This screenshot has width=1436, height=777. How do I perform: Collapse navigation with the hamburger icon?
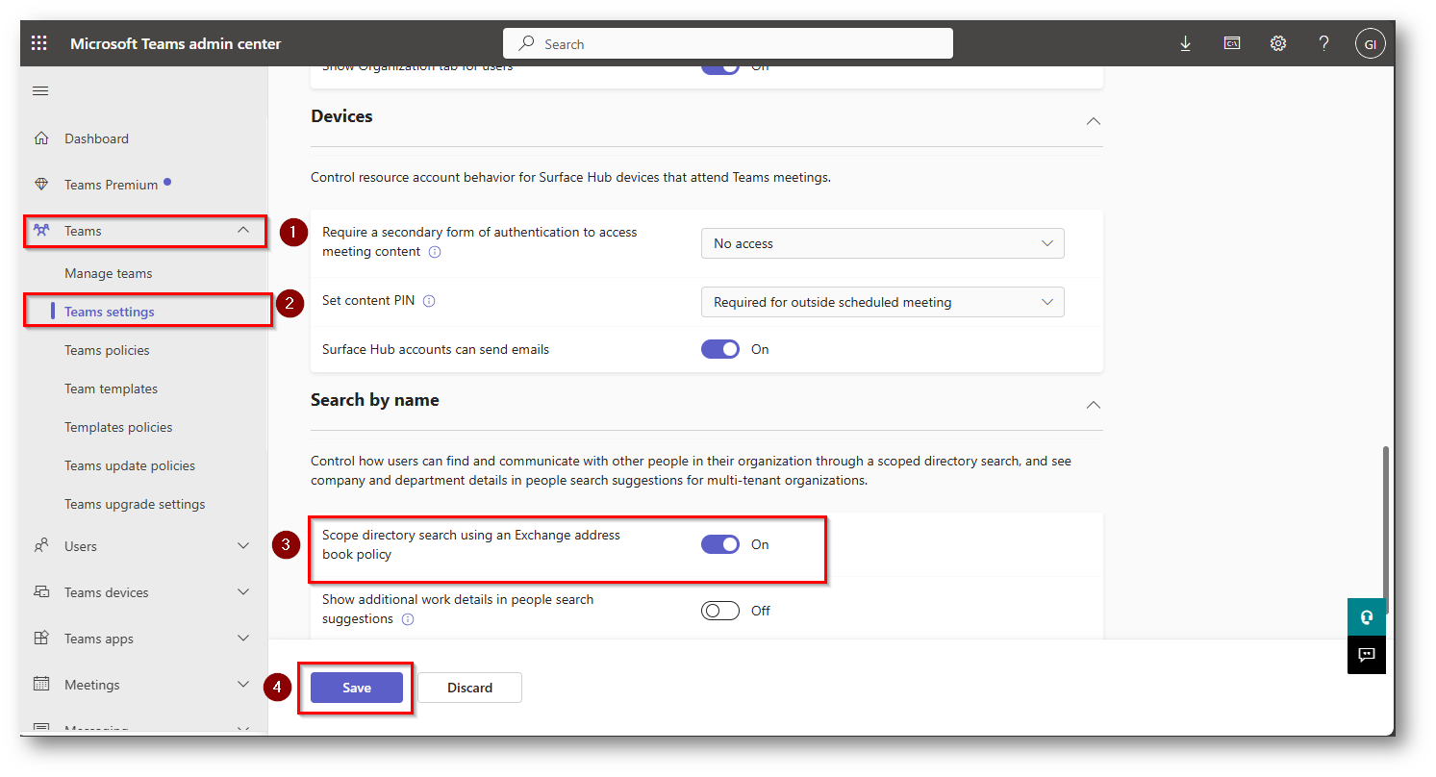[40, 91]
